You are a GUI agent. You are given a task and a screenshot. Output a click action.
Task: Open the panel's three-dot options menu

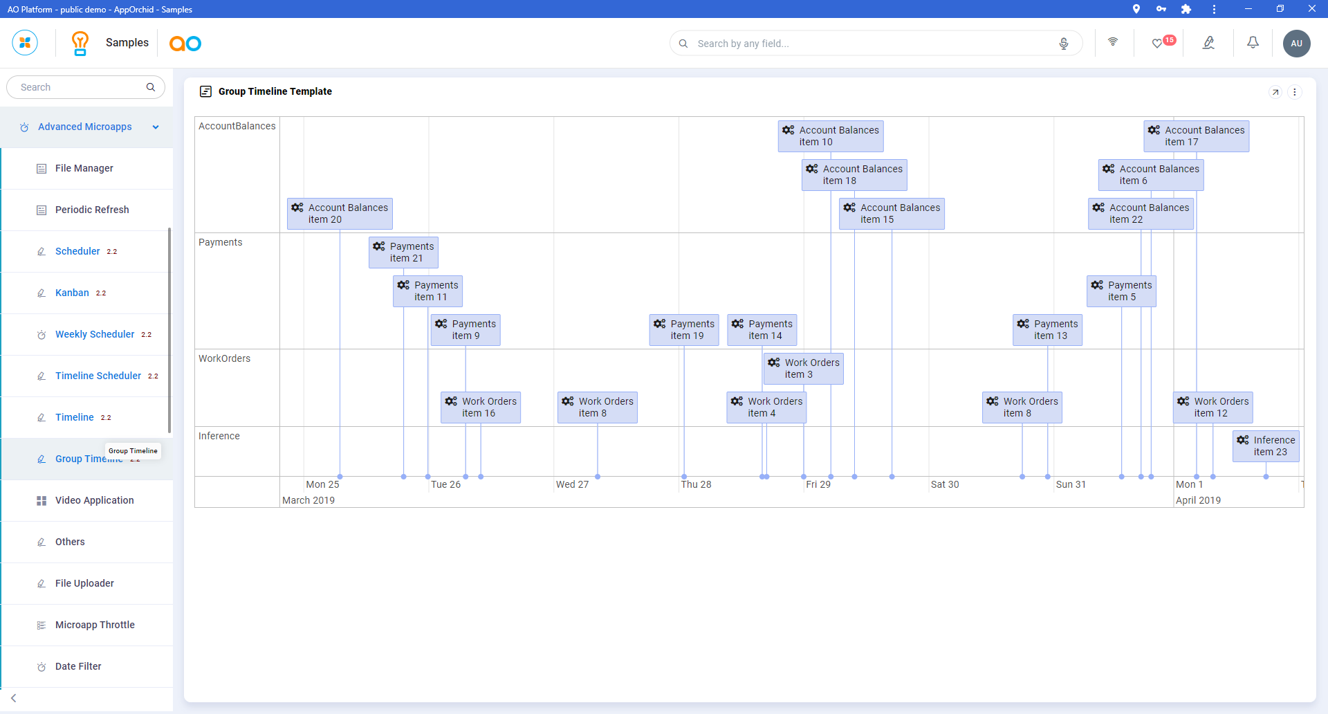click(x=1295, y=92)
